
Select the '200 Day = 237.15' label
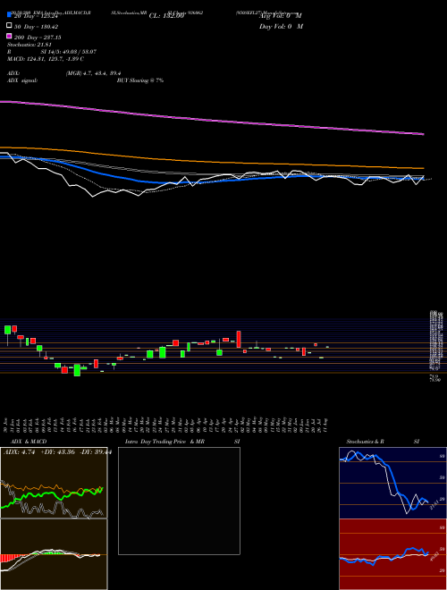click(x=38, y=38)
